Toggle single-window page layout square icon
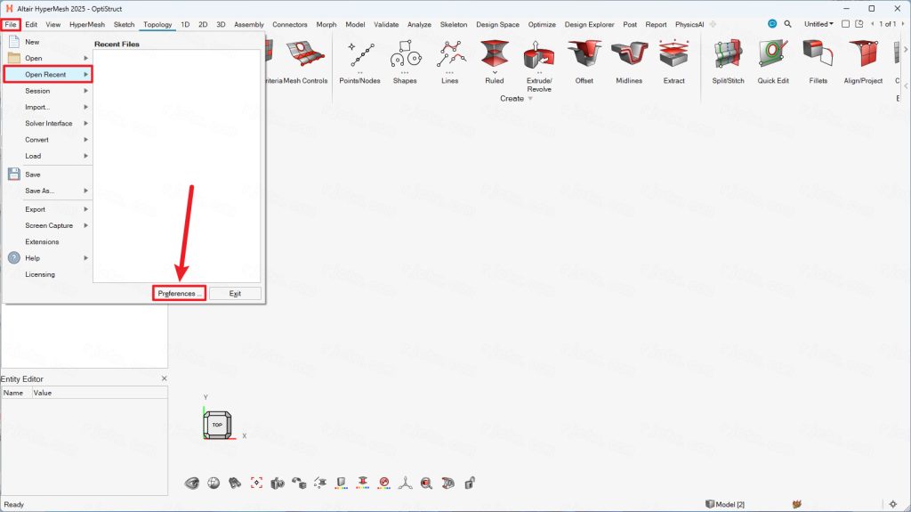911x512 pixels. [845, 24]
